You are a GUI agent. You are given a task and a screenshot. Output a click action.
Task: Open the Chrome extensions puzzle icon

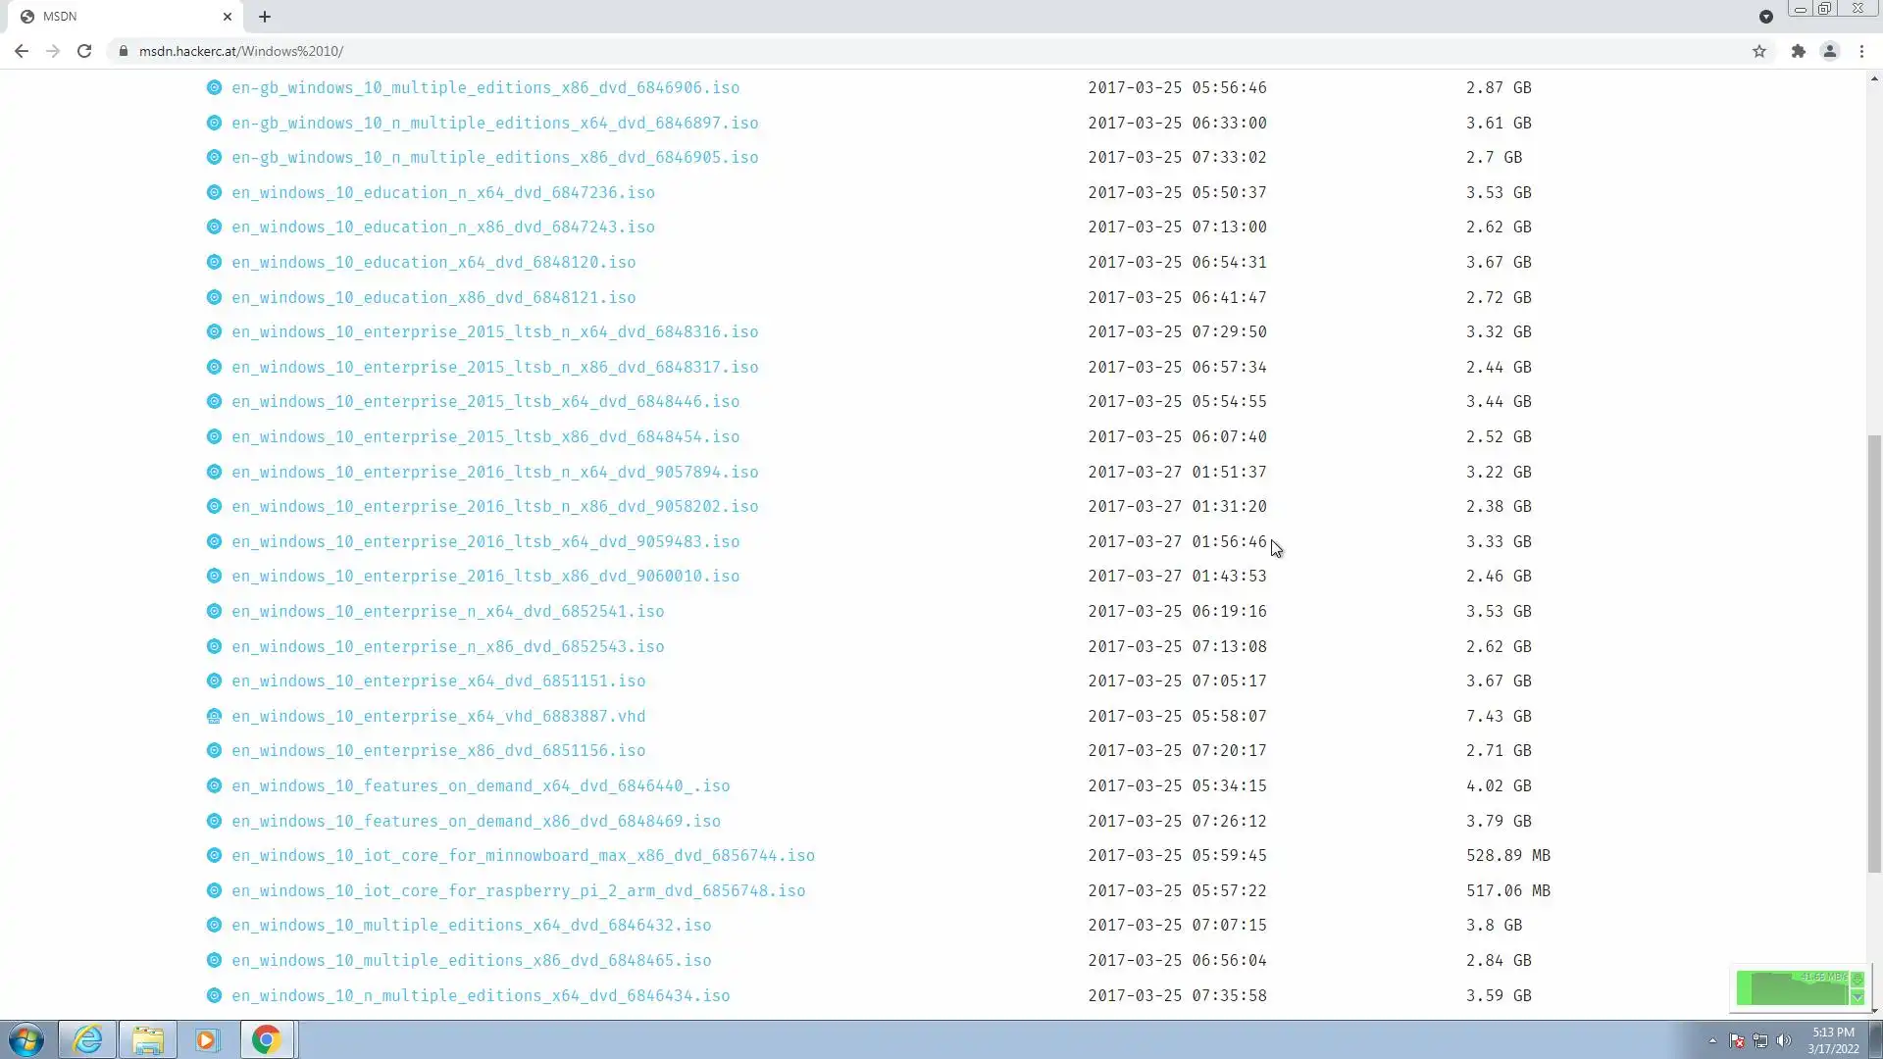coord(1798,51)
